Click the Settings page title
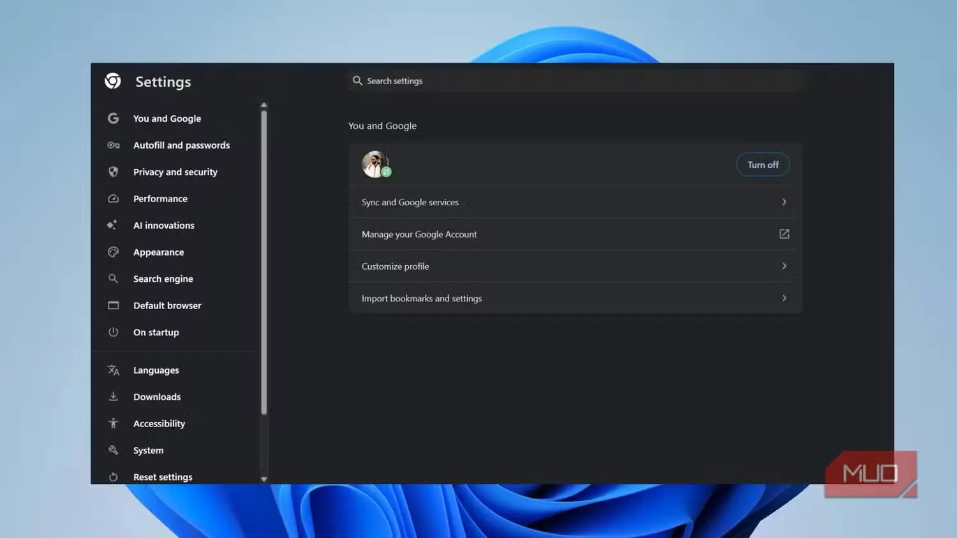The image size is (957, 538). (163, 82)
